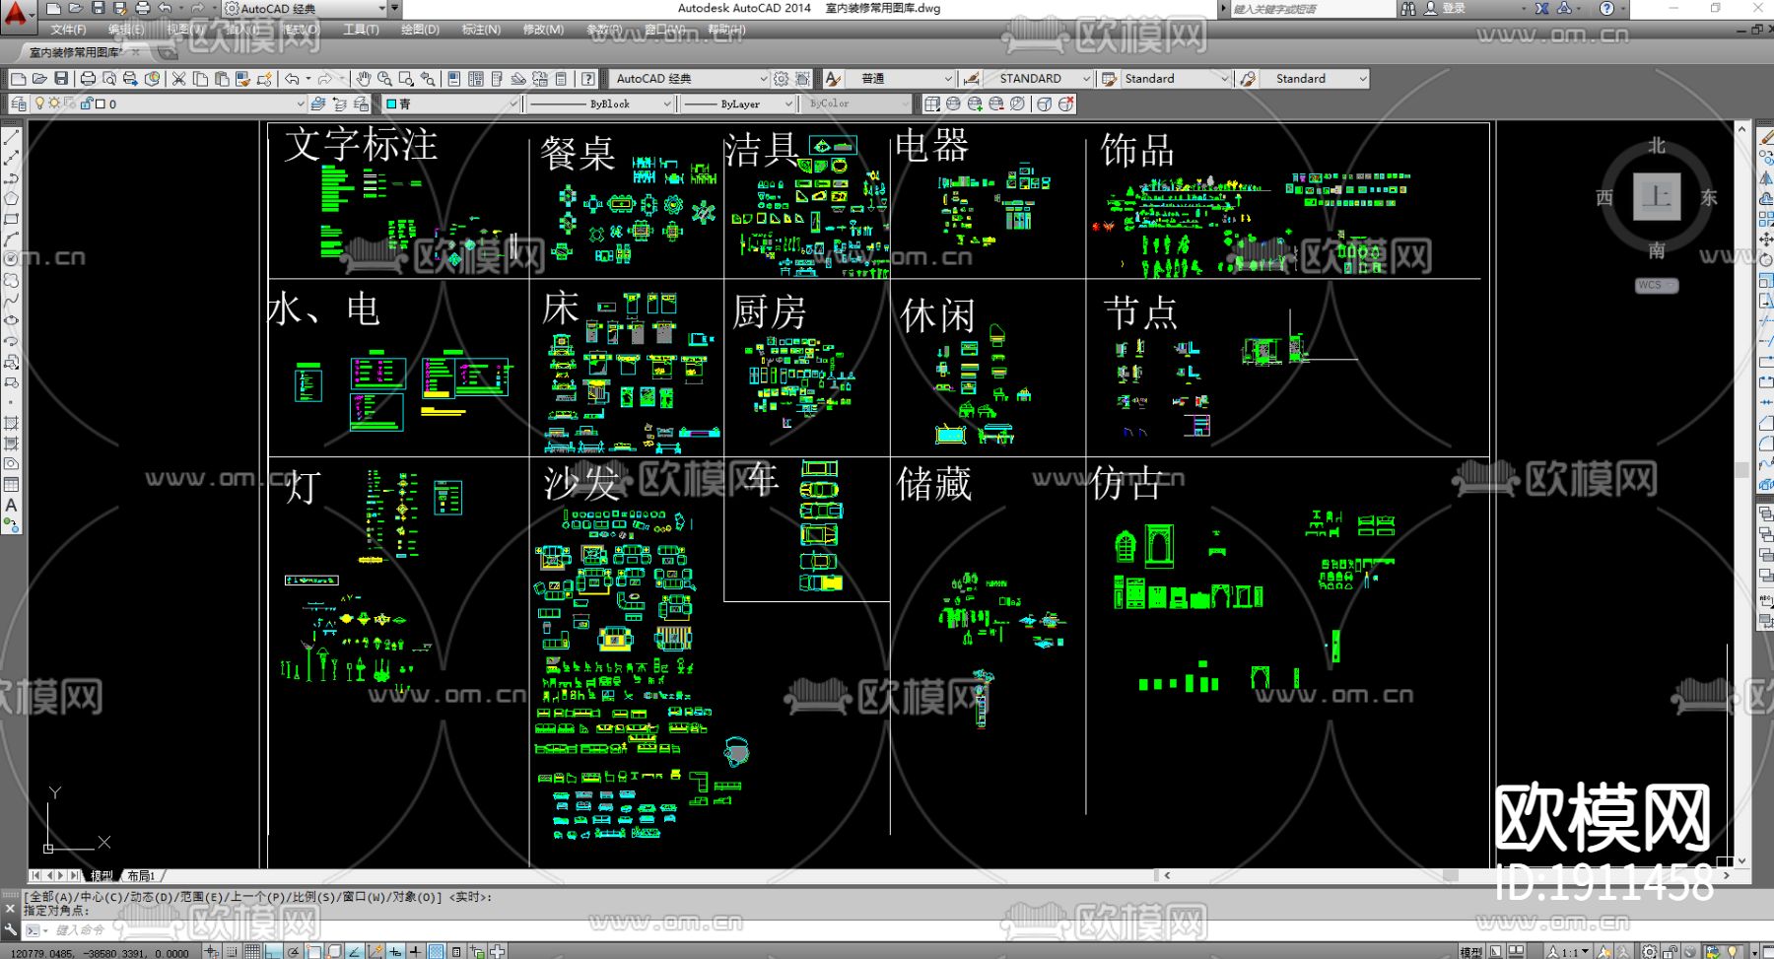The height and width of the screenshot is (959, 1774).
Task: Expand the AutoCAD 经典 workspace dropdown
Action: [763, 79]
